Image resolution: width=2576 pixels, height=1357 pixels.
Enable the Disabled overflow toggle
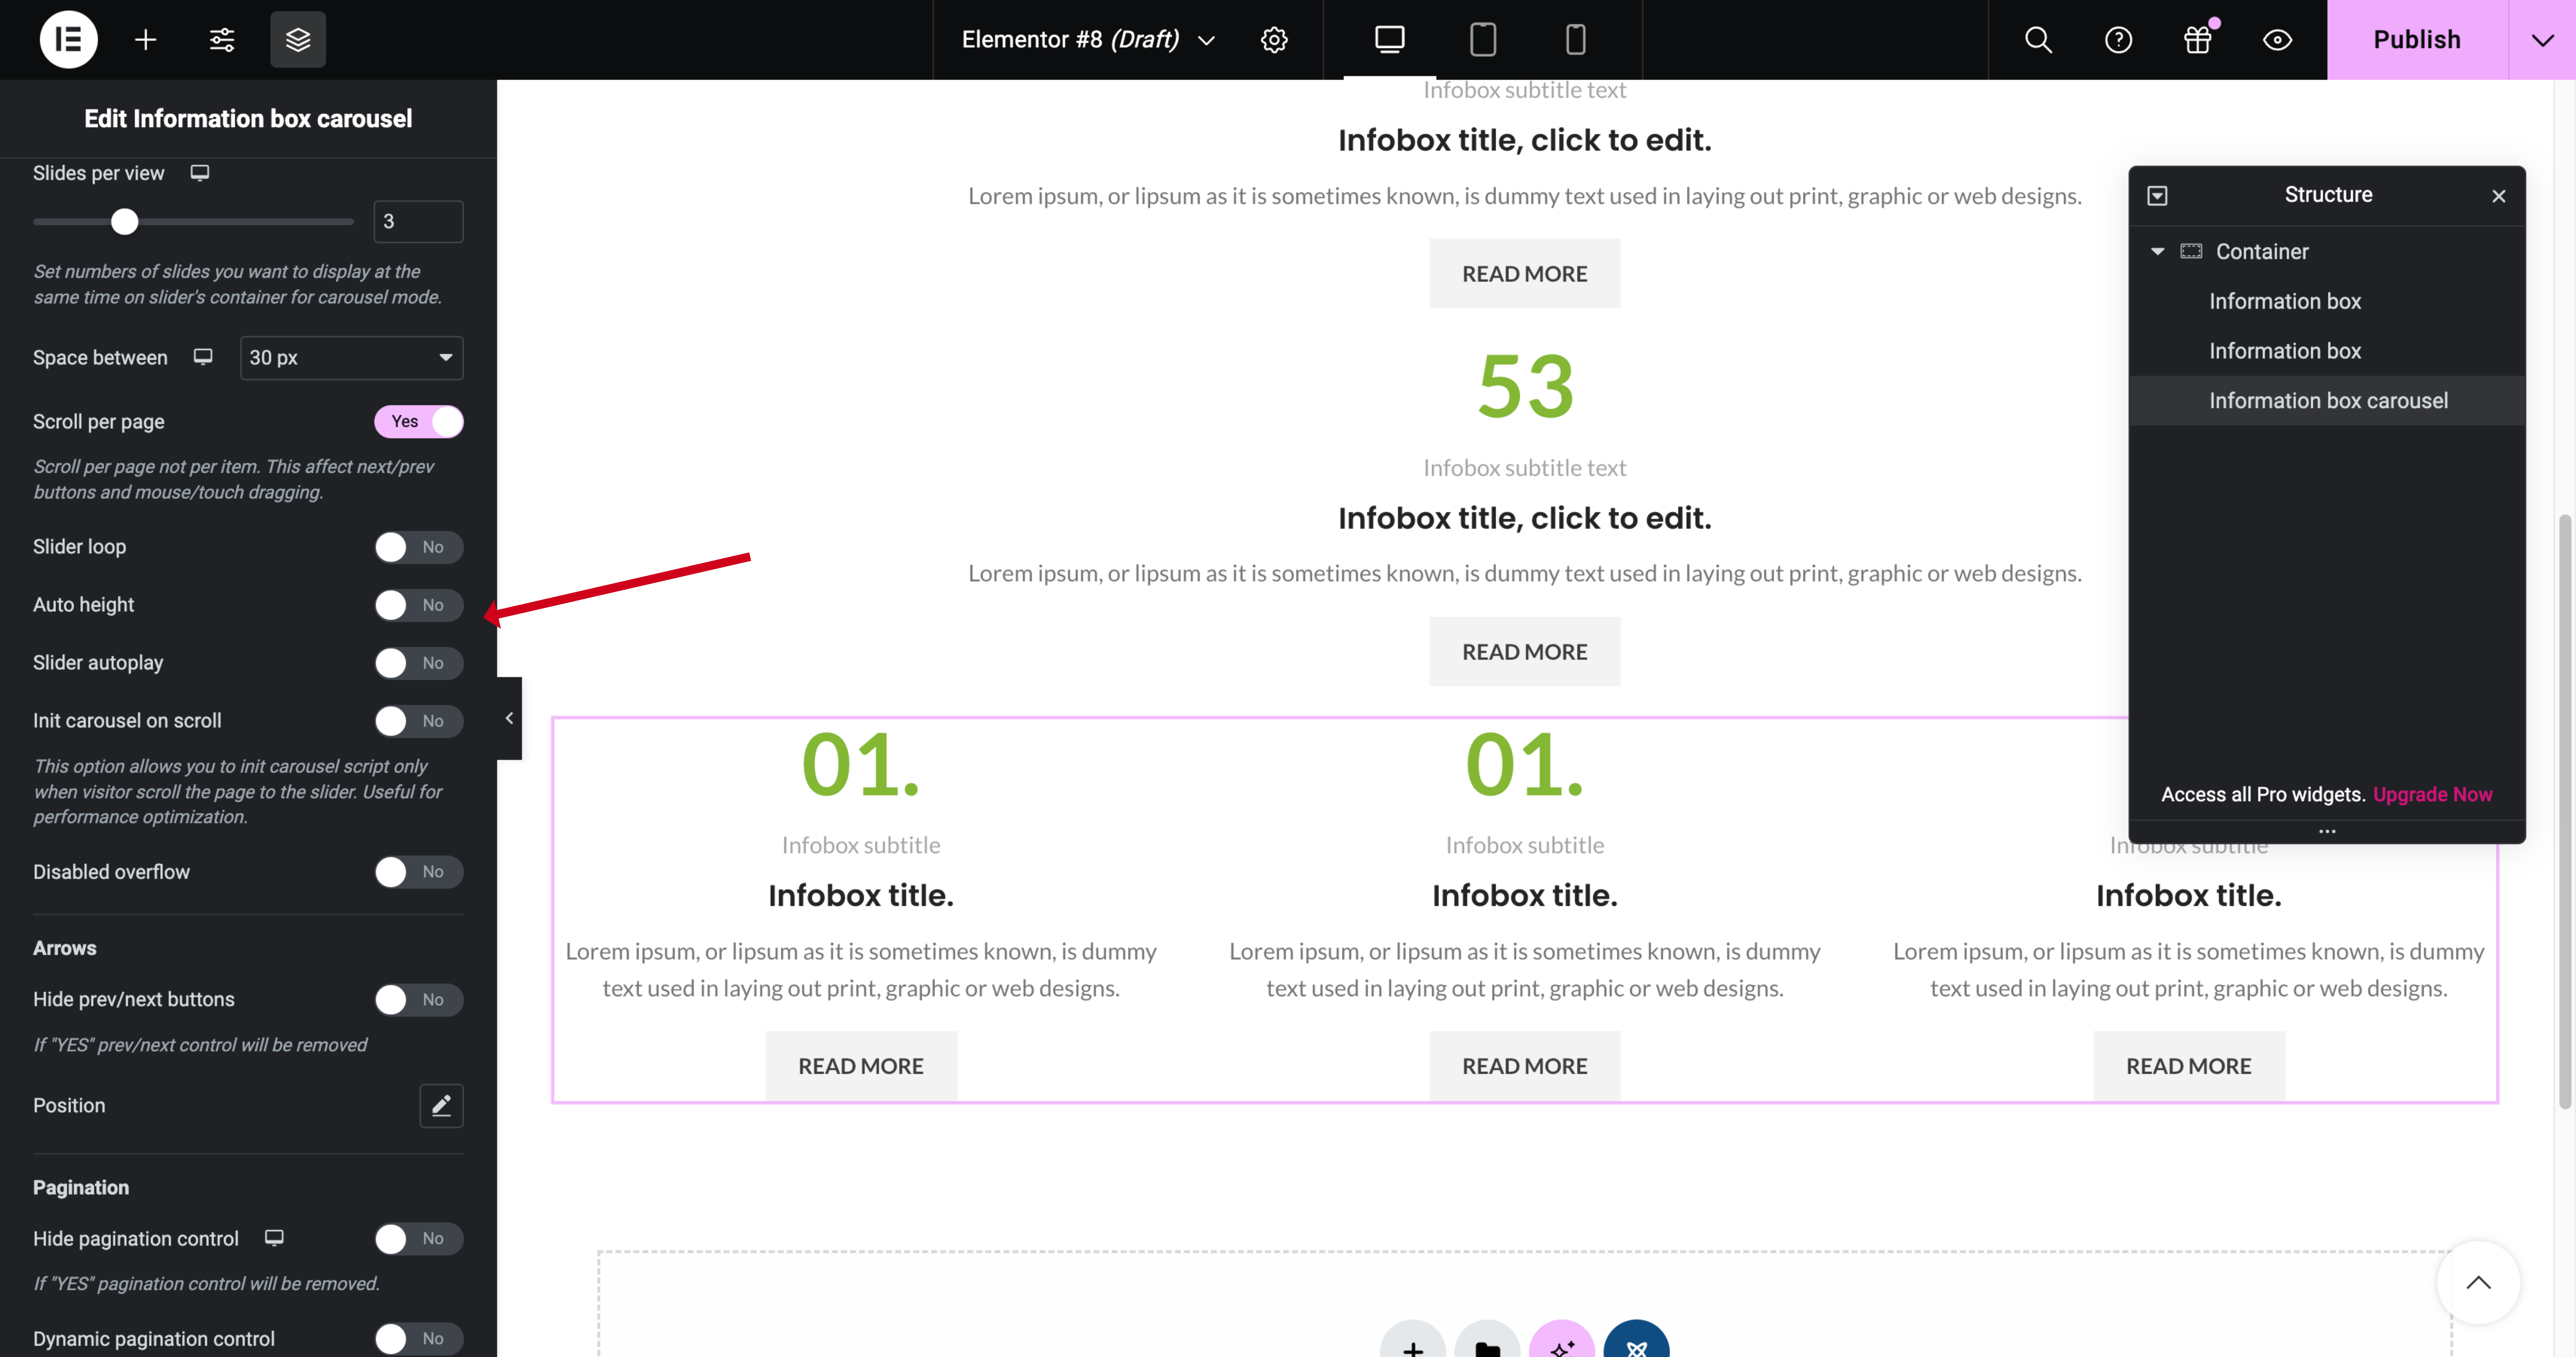point(419,872)
